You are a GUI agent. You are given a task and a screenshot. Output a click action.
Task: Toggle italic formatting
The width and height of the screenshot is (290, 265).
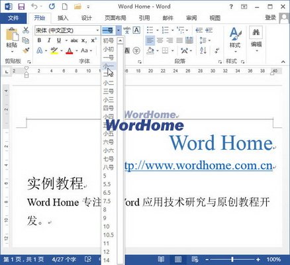pos(49,40)
